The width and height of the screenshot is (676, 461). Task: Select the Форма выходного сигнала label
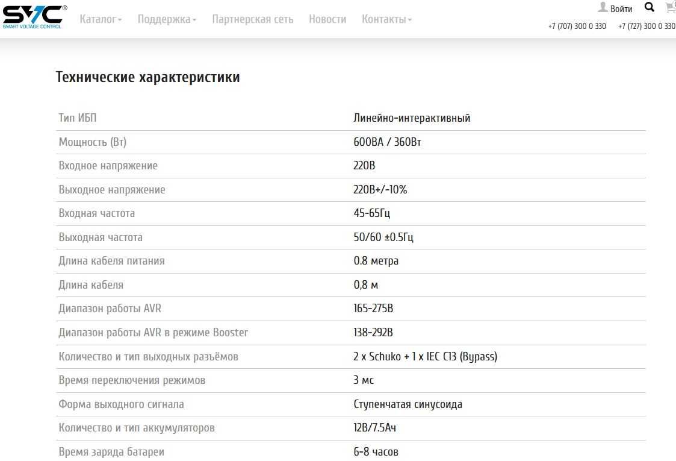121,404
